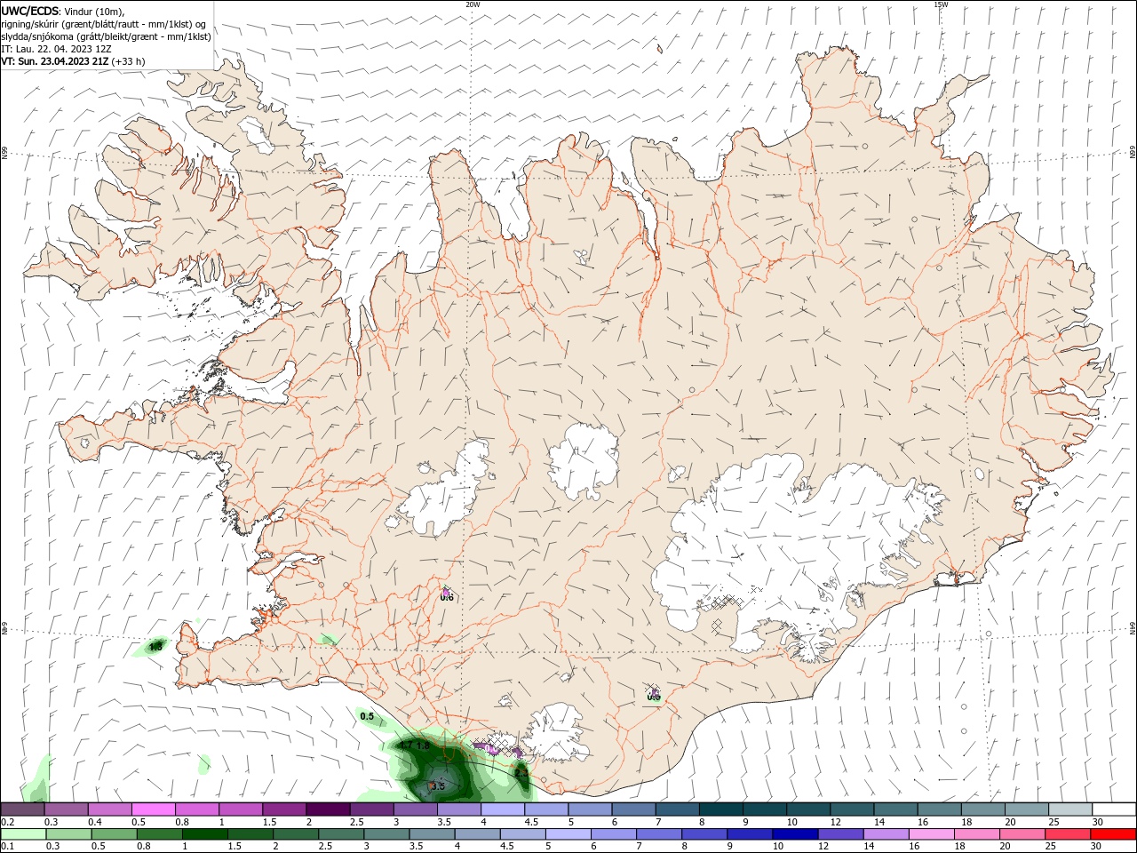Click the 15W longitude label

[940, 4]
